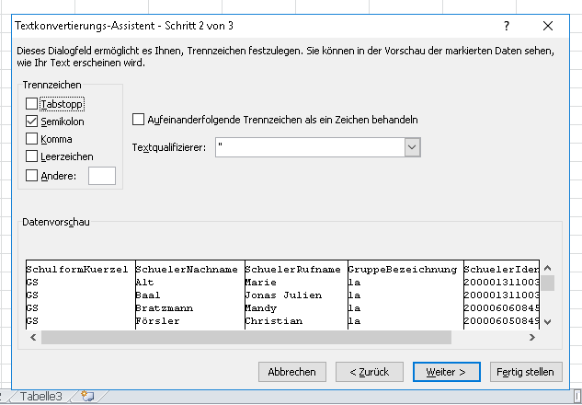The width and height of the screenshot is (582, 405).
Task: Go back with the Zurück button
Action: click(x=363, y=372)
